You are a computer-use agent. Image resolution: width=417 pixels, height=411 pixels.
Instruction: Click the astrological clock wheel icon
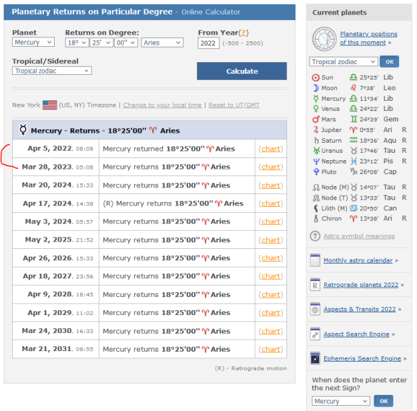pos(324,39)
